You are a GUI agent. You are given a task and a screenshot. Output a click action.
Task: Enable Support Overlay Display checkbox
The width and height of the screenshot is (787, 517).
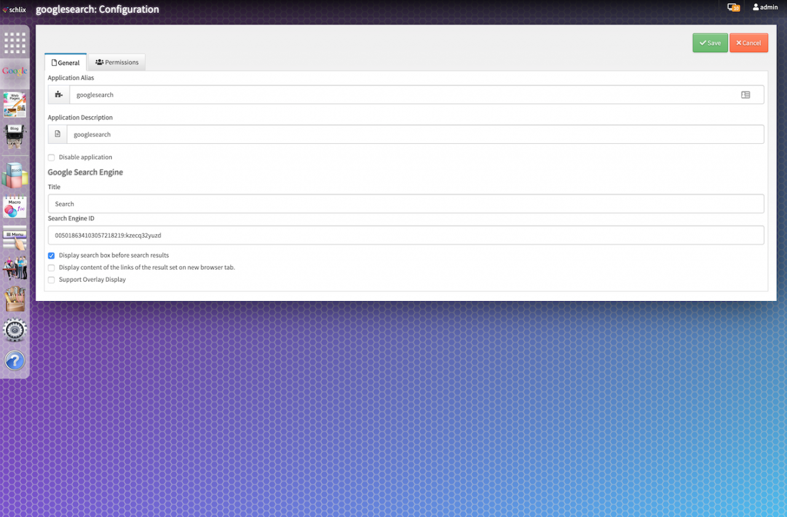52,280
